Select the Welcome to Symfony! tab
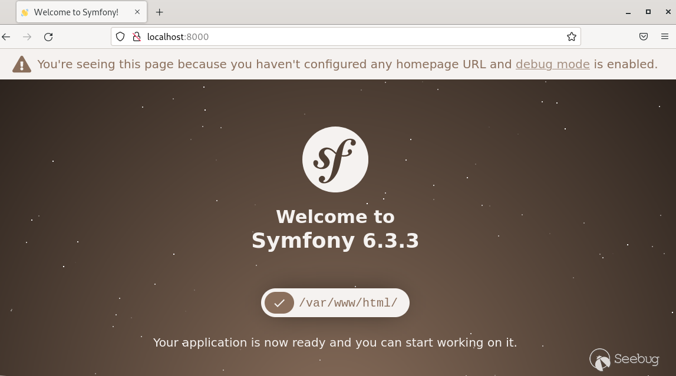Image resolution: width=676 pixels, height=376 pixels. [x=81, y=12]
